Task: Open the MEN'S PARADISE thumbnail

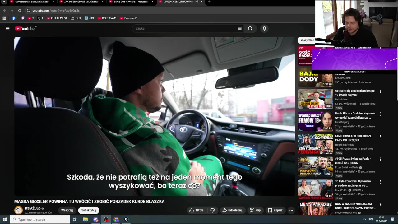Action: [316, 208]
